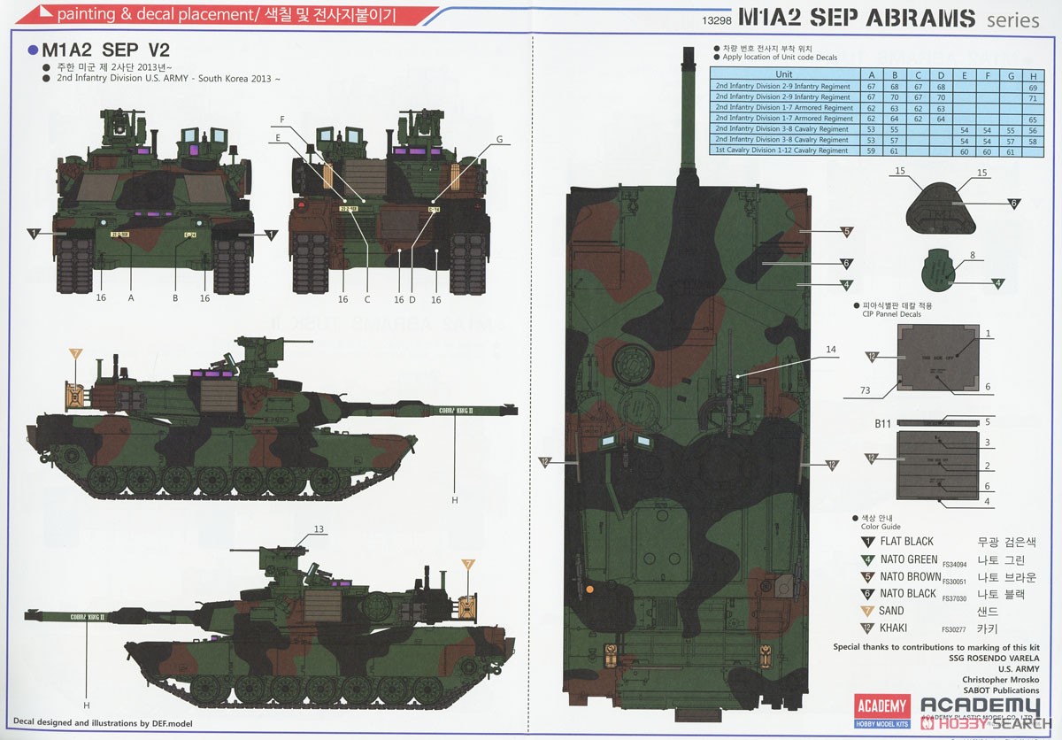Image resolution: width=1062 pixels, height=740 pixels.
Task: Click the FLAT BLACK triangle marker in Color Guide
Action: click(x=869, y=542)
